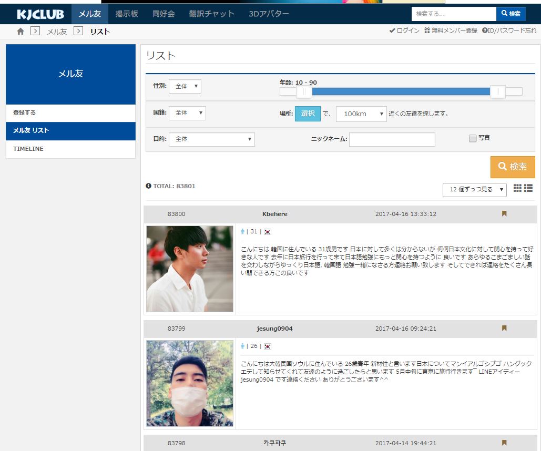Open the 性別 gender dropdown

coord(185,86)
